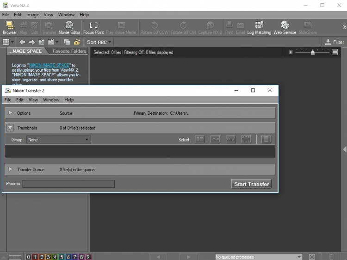Adjust the thumbnail size slider handle

[x=312, y=52]
